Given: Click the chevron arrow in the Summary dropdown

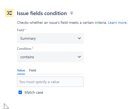Looking at the screenshot, I should pos(79,38).
